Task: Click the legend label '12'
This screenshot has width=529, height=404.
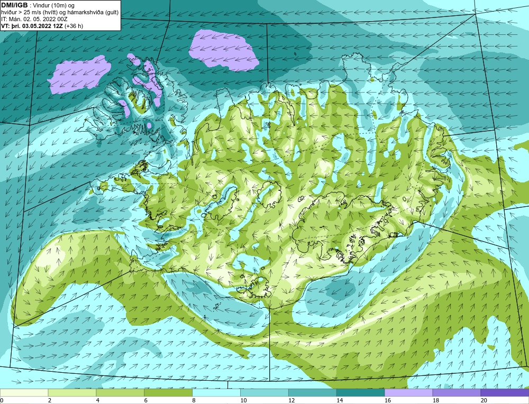Action: (x=291, y=400)
